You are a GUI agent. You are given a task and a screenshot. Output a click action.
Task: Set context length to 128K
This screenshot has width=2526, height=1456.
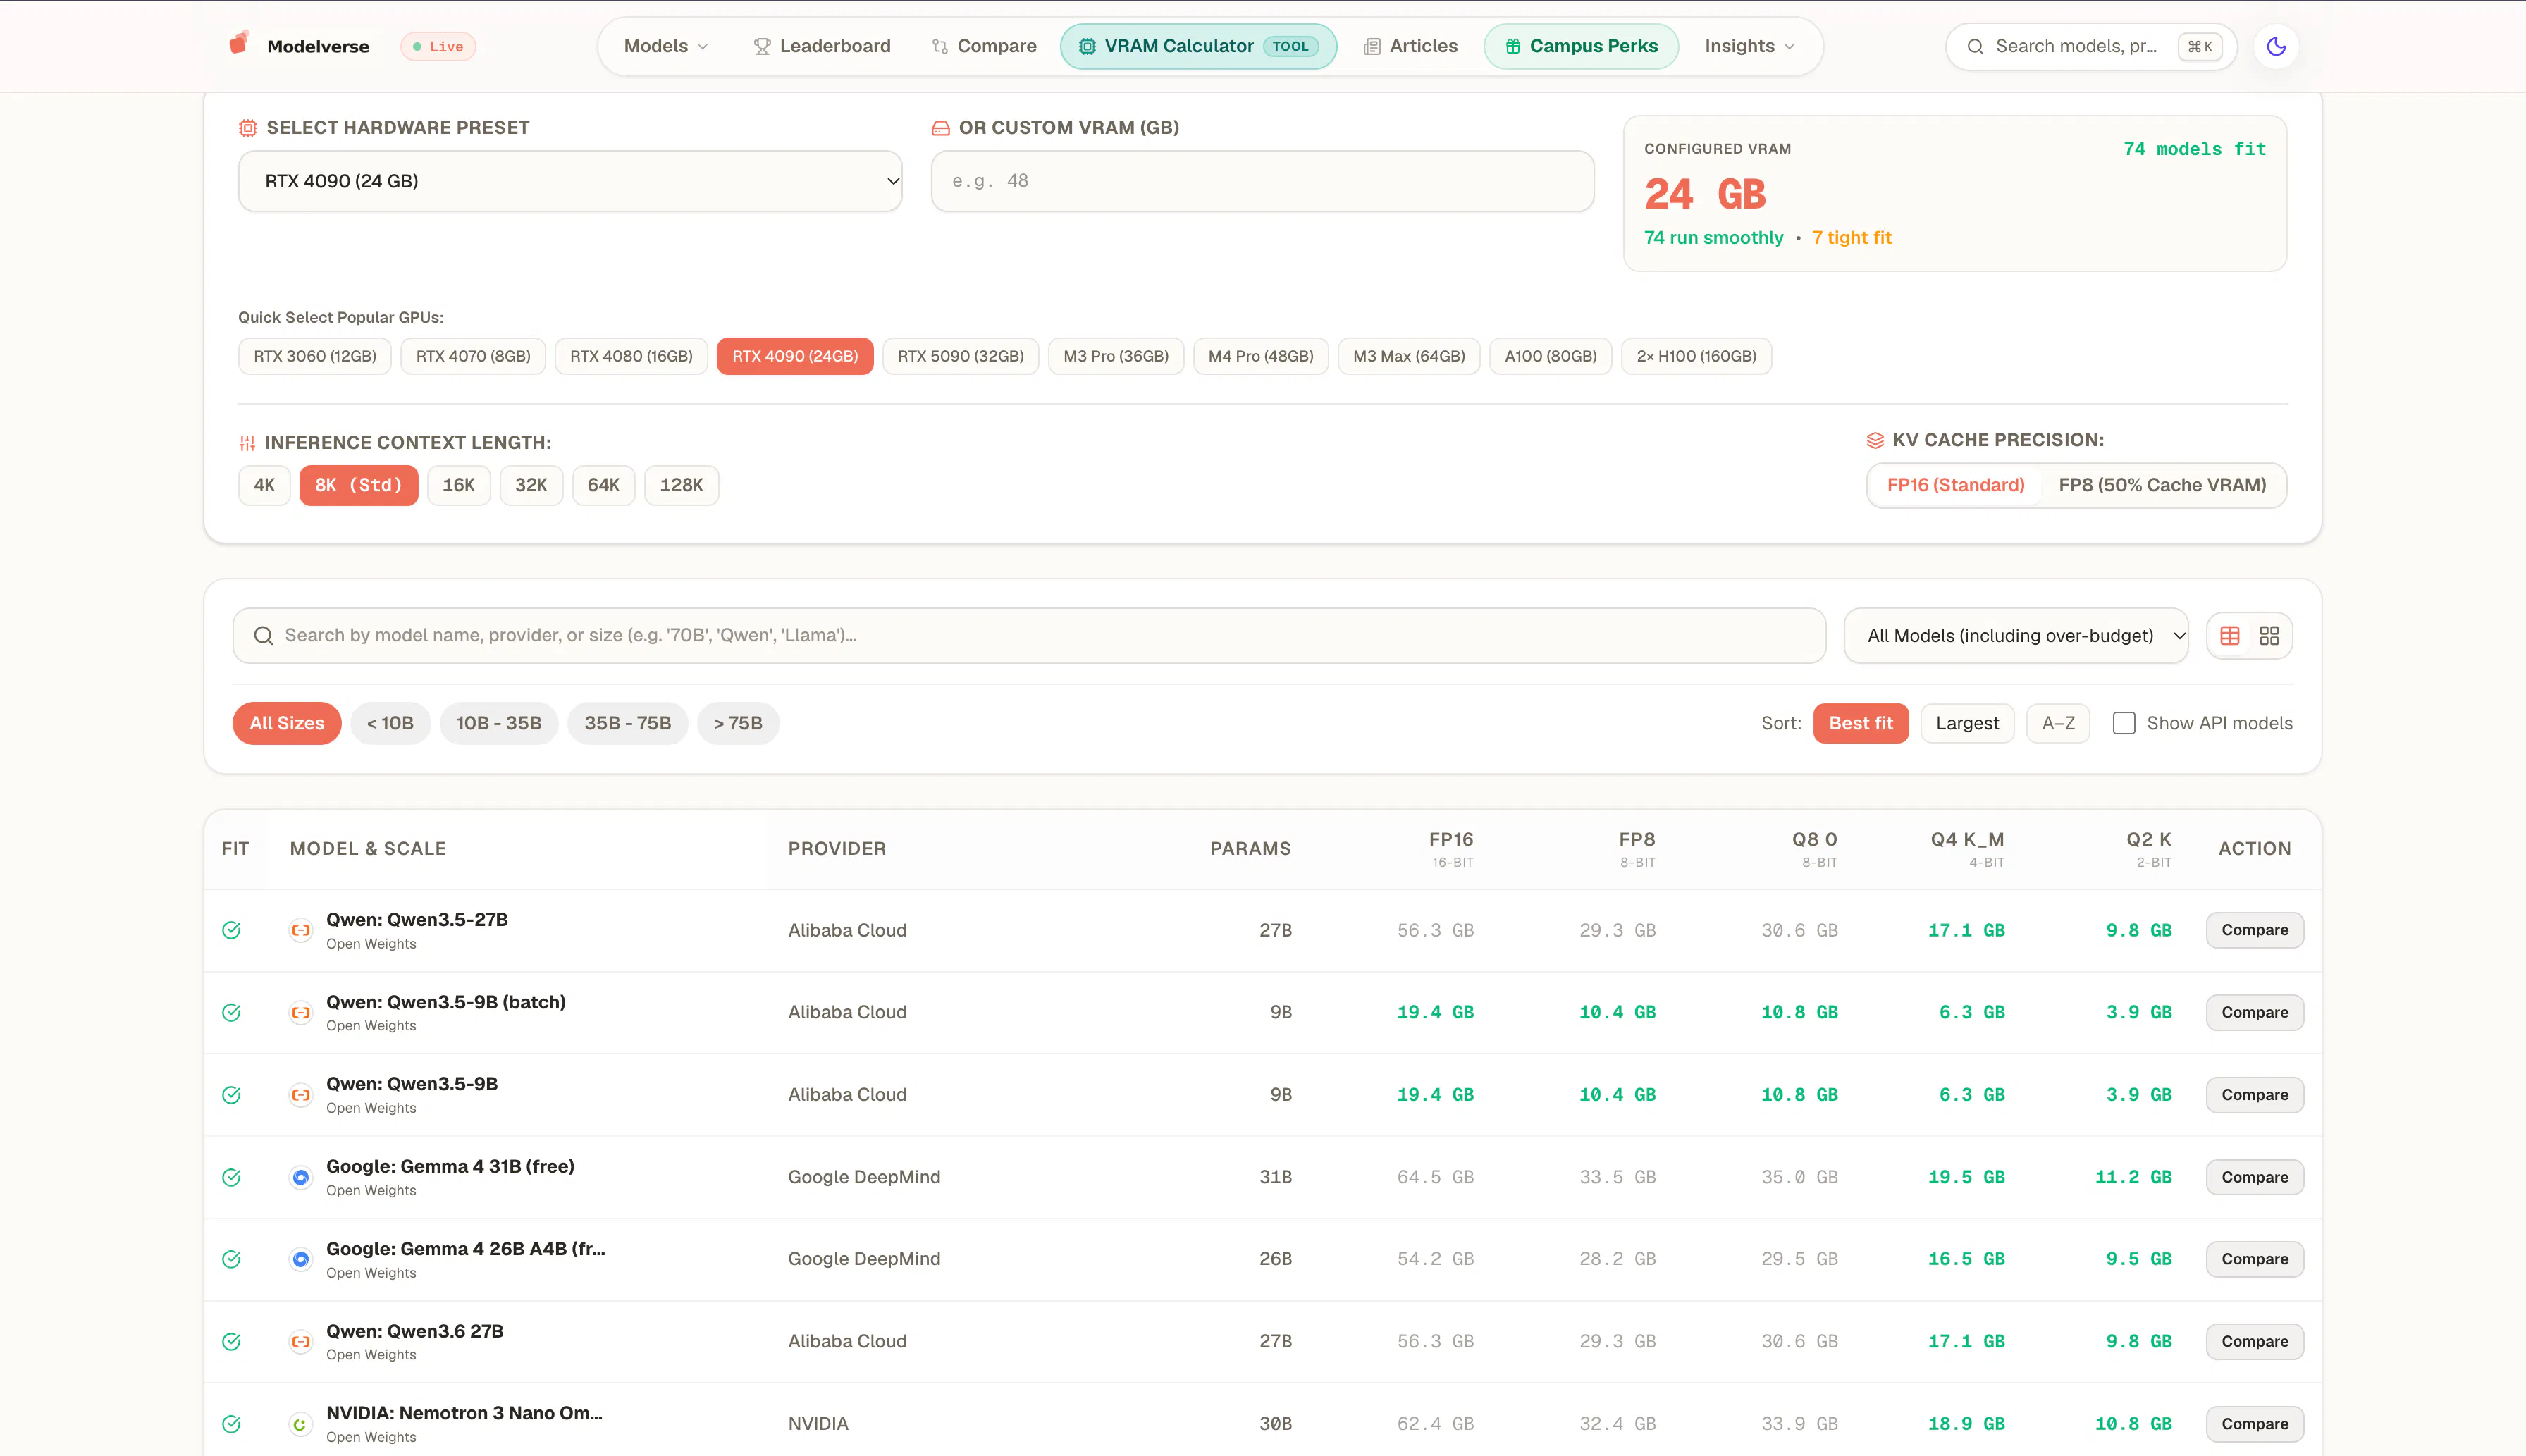pos(681,485)
